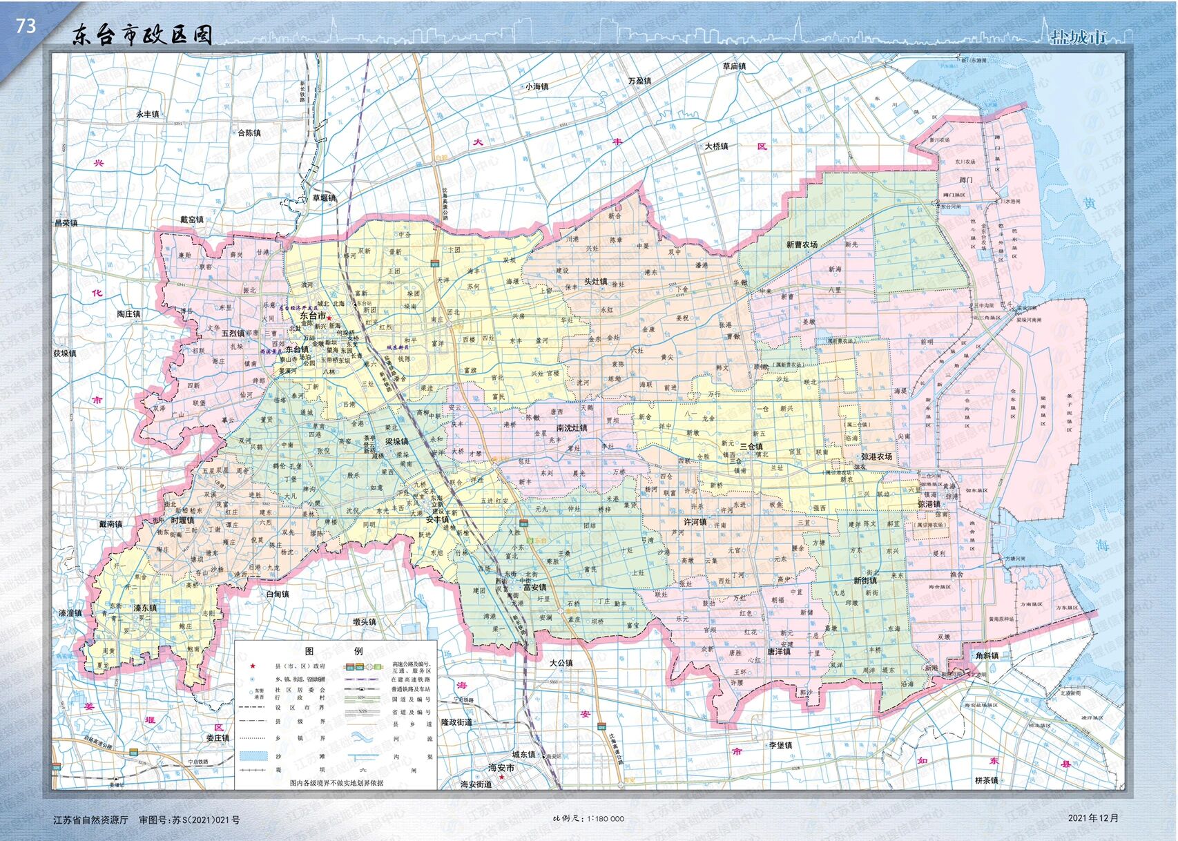Click the 时堰镇 label
This screenshot has height=841, width=1178.
pyautogui.click(x=182, y=521)
